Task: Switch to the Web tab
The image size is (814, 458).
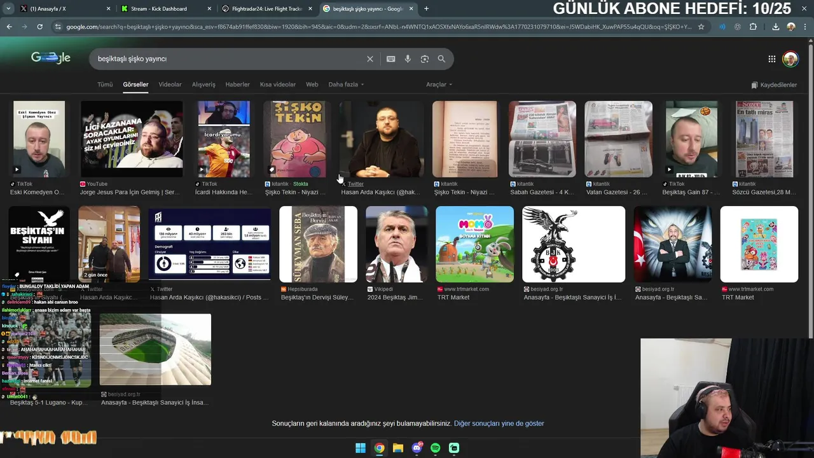Action: (x=312, y=84)
